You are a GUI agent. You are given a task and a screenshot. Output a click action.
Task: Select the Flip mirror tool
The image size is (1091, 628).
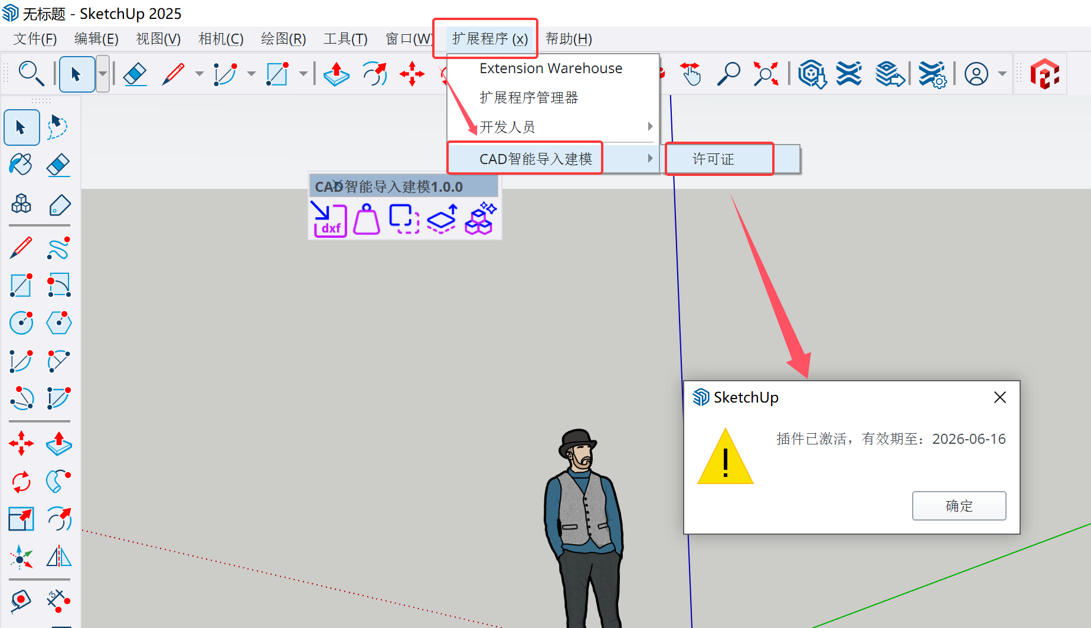coord(58,556)
